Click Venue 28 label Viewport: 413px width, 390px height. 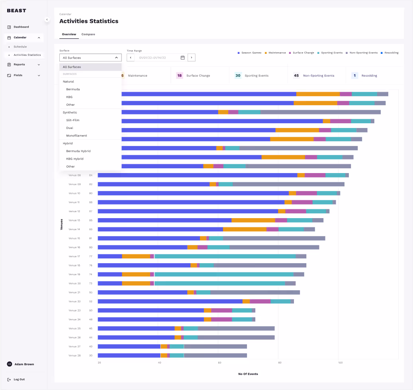point(74,355)
